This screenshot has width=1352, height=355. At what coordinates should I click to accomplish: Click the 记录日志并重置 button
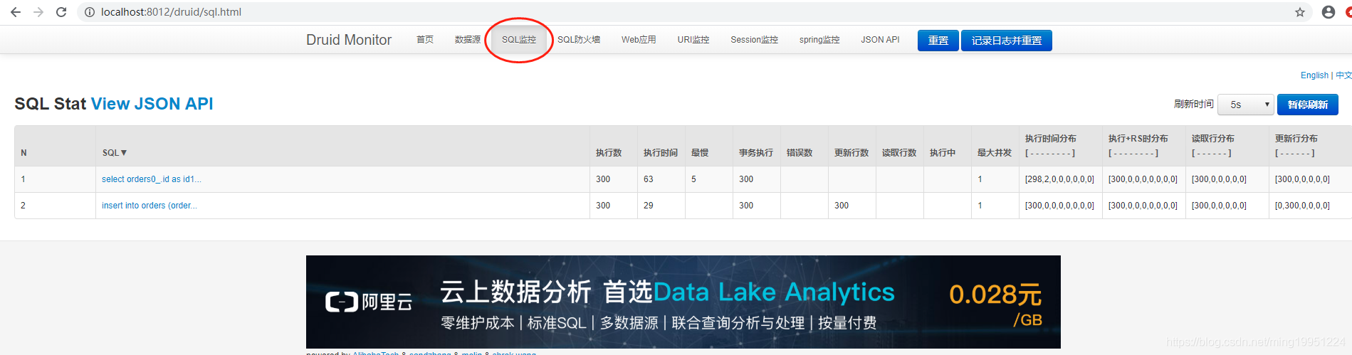1006,41
